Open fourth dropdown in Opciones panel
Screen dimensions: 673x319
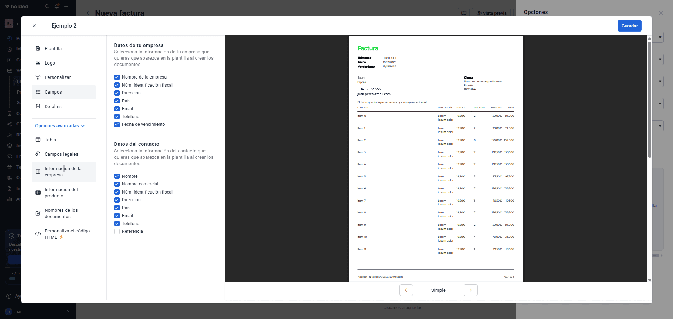[660, 104]
